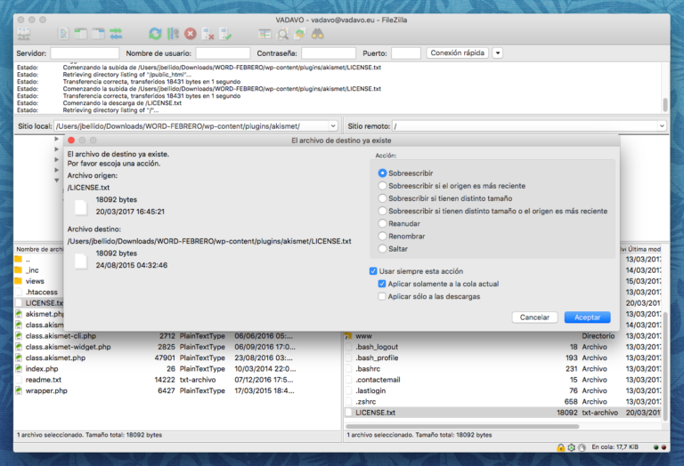Click the Cancelar button
Image resolution: width=684 pixels, height=466 pixels.
click(x=534, y=317)
